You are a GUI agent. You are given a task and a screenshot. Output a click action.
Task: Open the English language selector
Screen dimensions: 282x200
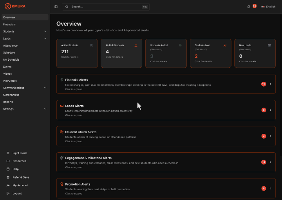click(268, 7)
